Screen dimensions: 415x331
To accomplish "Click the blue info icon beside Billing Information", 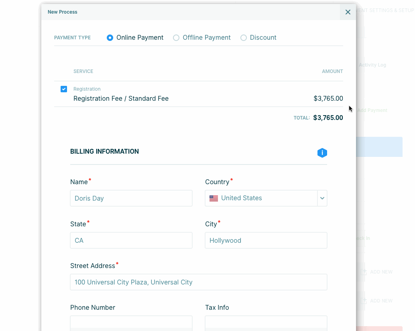I will [322, 153].
